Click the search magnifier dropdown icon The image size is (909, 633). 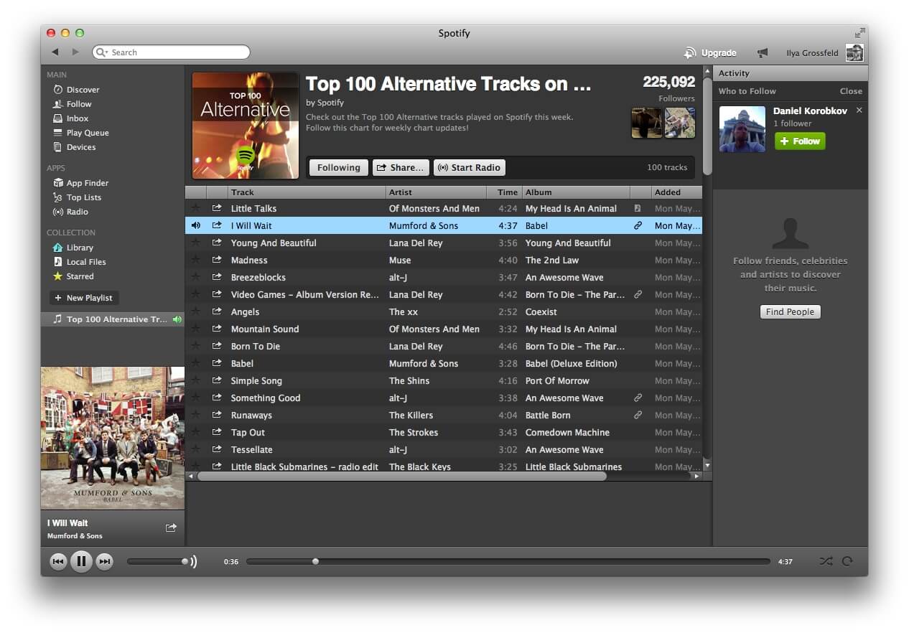[102, 52]
